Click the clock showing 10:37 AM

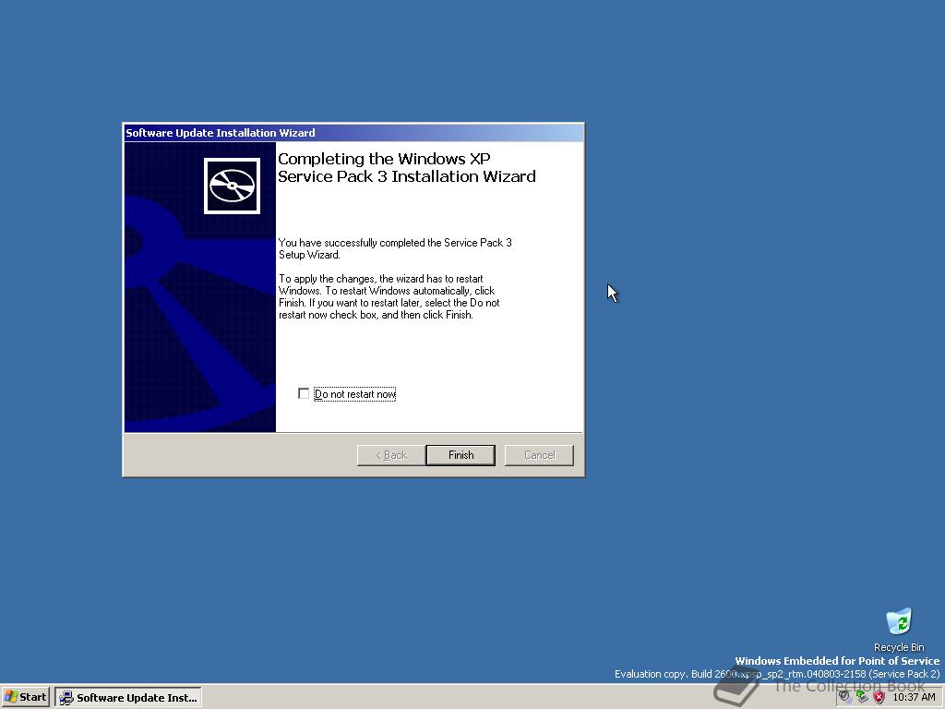point(915,696)
